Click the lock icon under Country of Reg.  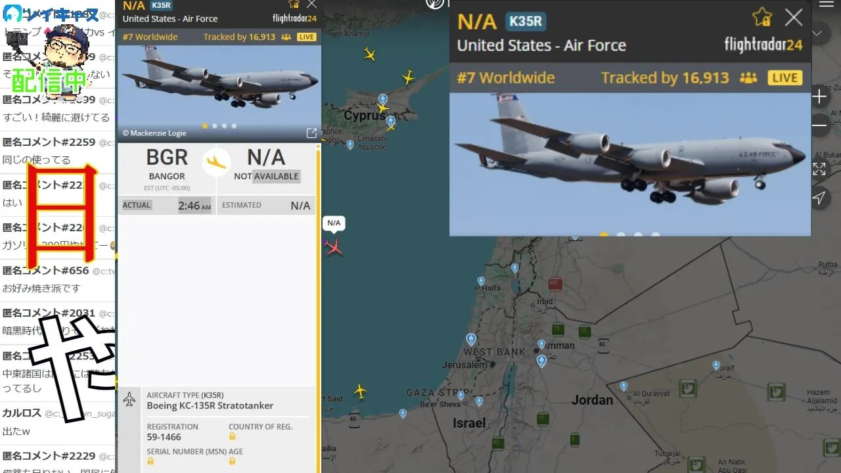pyautogui.click(x=232, y=437)
